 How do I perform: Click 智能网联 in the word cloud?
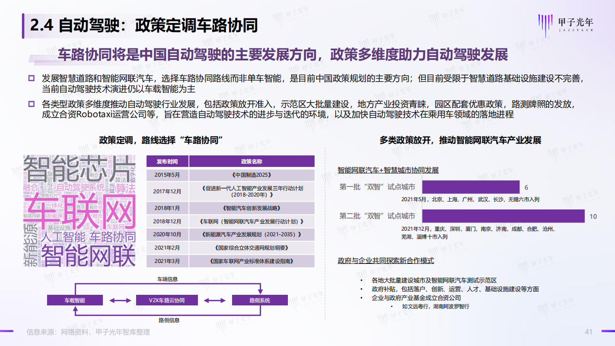[88, 255]
